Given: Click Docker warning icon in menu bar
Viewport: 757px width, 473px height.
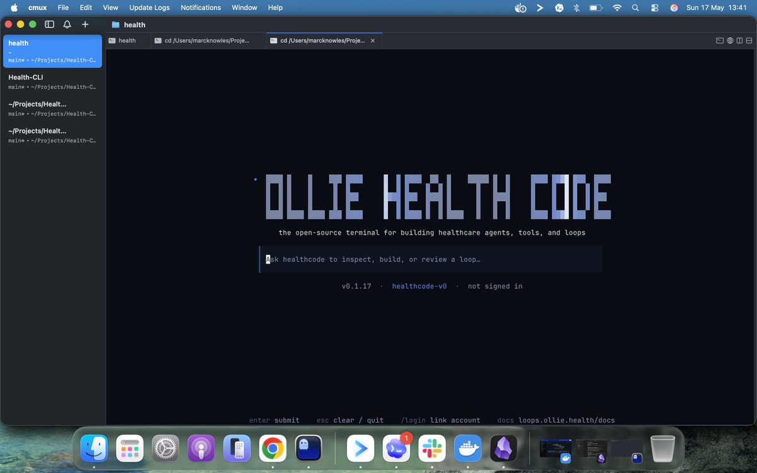Looking at the screenshot, I should pos(520,8).
